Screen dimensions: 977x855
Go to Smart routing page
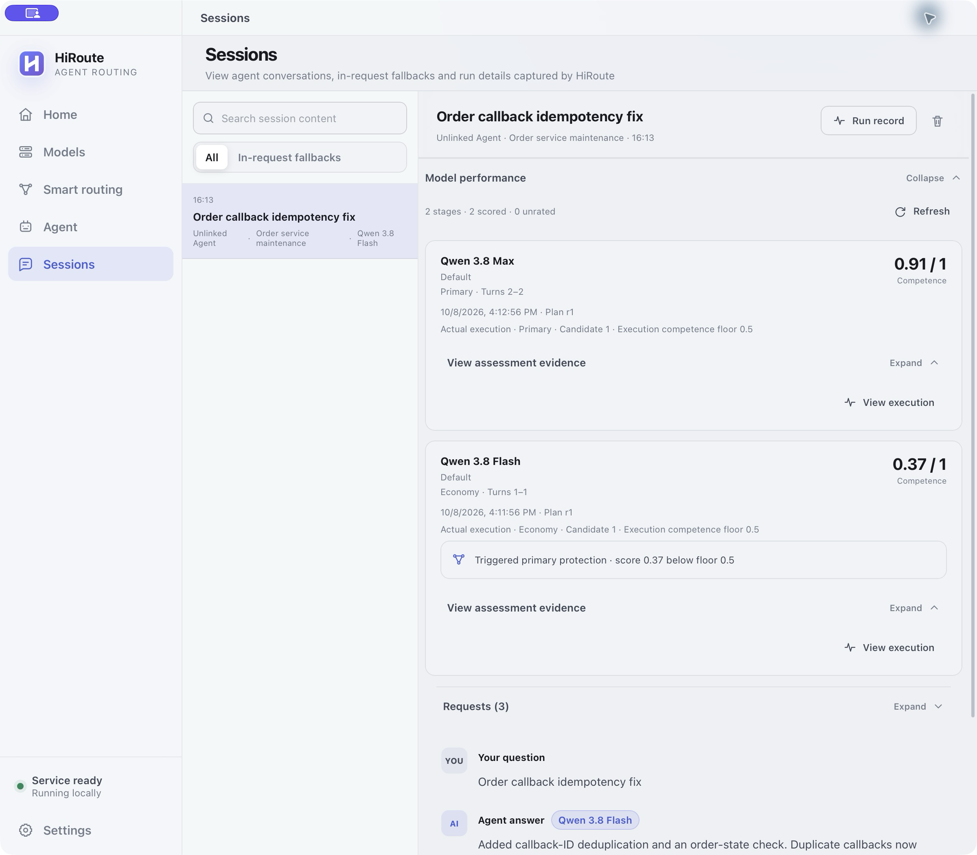click(91, 189)
